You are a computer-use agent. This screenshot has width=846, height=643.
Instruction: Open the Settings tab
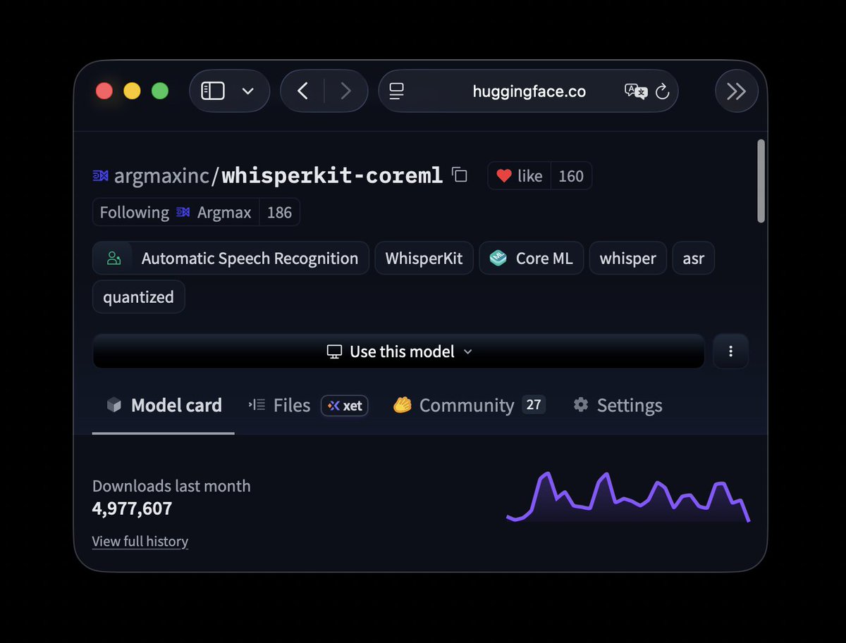tap(618, 405)
